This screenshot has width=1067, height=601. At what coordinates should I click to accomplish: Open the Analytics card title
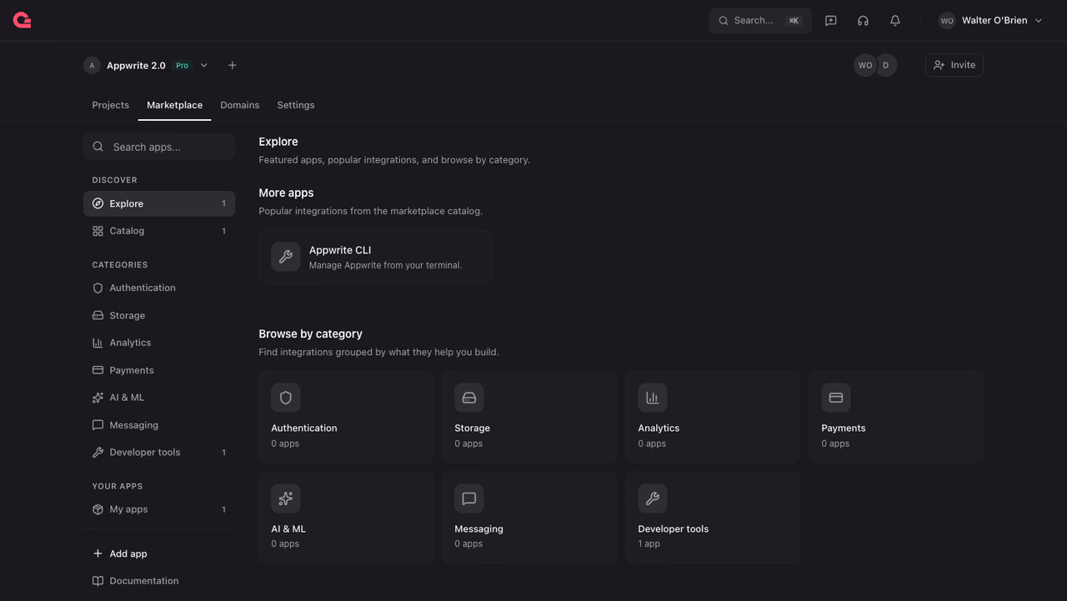click(x=659, y=428)
